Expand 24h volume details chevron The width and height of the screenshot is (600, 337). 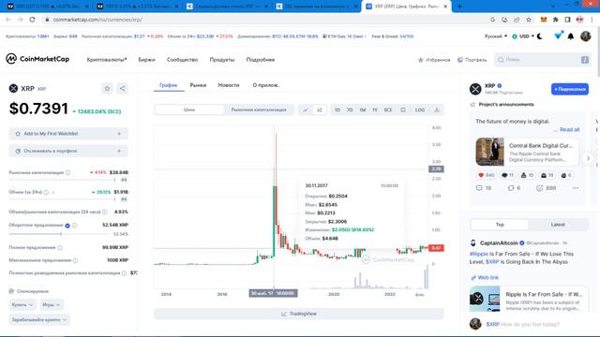point(53,192)
